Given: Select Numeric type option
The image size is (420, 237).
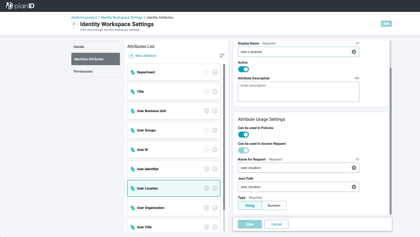Looking at the screenshot, I should click(x=274, y=206).
